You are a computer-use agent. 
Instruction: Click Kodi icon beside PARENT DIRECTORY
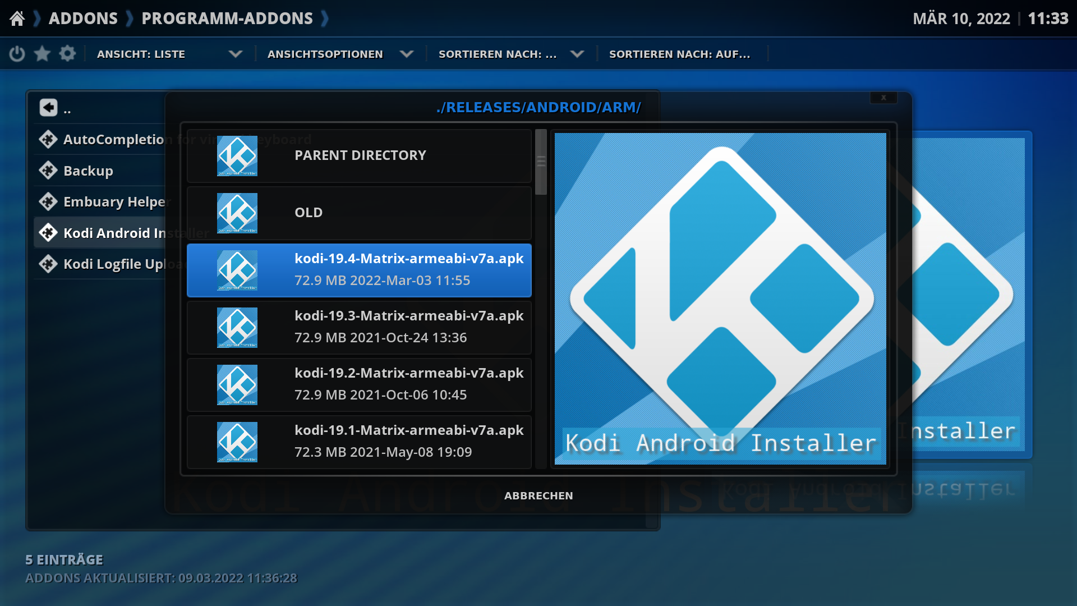point(237,155)
